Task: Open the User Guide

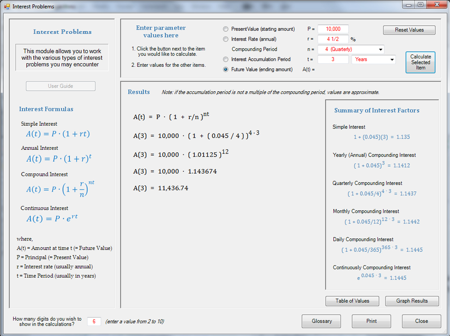Action: (x=60, y=86)
